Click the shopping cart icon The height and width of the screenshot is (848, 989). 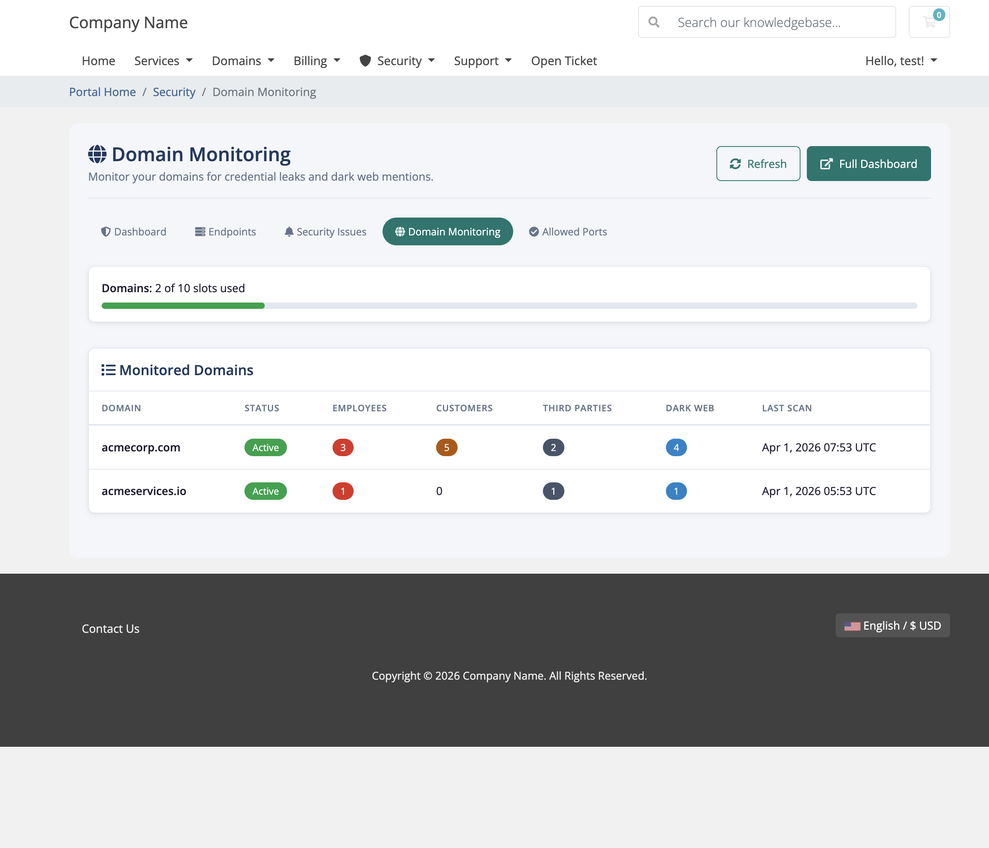click(x=928, y=22)
